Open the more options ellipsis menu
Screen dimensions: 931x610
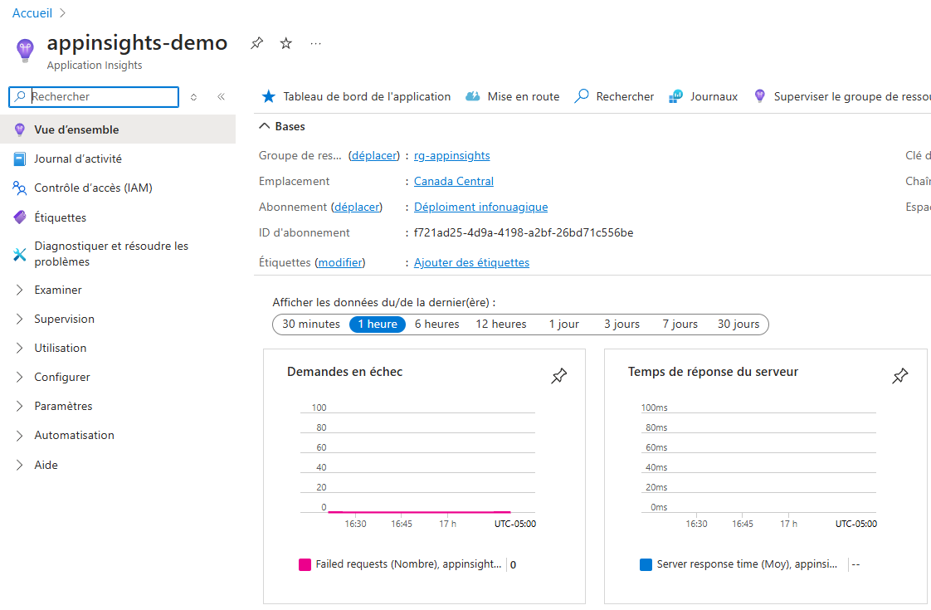click(x=316, y=43)
